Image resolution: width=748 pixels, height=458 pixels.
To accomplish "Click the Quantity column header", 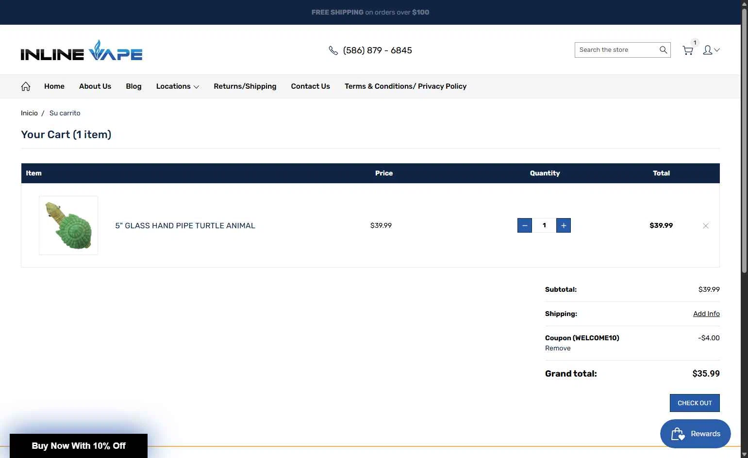I will click(545, 173).
